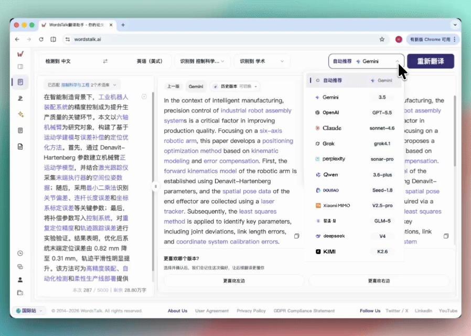Image resolution: width=471 pixels, height=336 pixels.
Task: Switch to the Gemini version tab
Action: pos(196,87)
